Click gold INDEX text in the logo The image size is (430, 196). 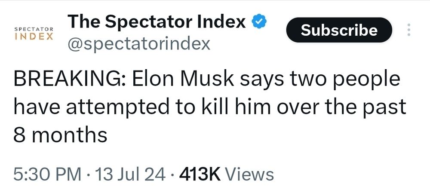34,37
